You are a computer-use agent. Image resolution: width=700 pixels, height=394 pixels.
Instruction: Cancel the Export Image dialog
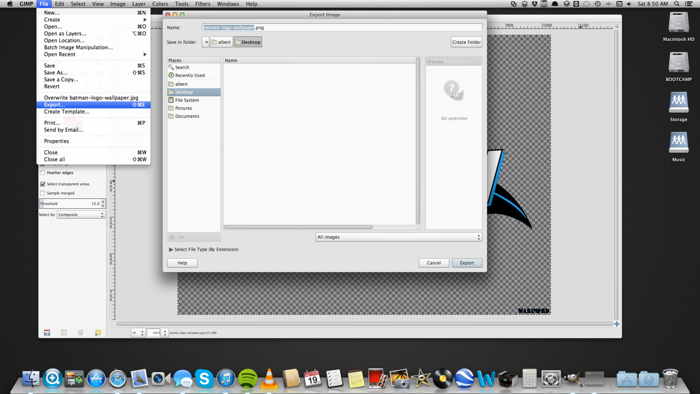pos(434,263)
